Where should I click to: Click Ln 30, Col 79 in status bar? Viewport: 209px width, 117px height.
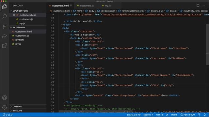(x=134, y=115)
